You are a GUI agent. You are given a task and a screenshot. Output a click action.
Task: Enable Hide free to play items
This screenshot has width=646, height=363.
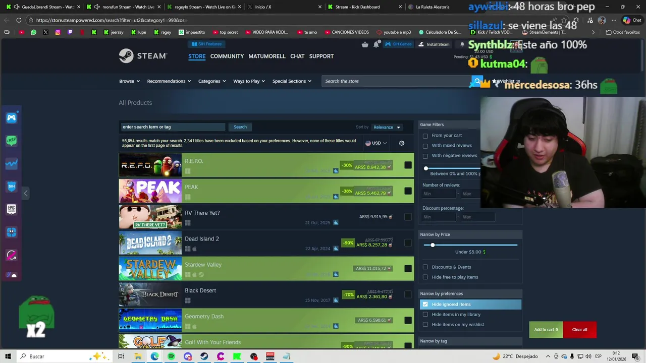tap(425, 277)
